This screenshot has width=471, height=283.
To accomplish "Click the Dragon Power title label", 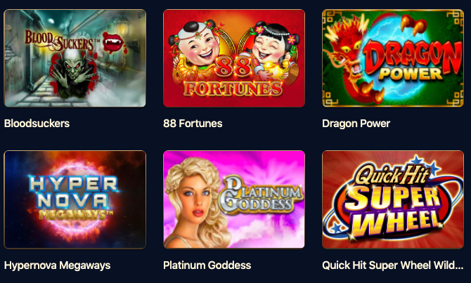I will point(356,124).
